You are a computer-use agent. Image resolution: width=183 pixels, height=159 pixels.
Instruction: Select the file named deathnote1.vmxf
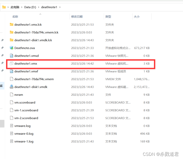tap(26, 71)
